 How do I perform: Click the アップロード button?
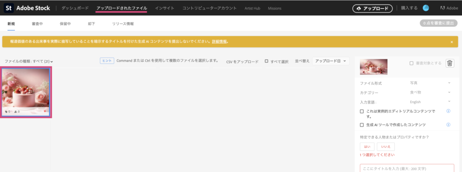tap(372, 9)
